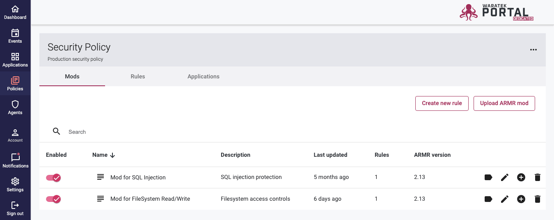The image size is (554, 220).
Task: Click Create new rule button
Action: pos(442,103)
